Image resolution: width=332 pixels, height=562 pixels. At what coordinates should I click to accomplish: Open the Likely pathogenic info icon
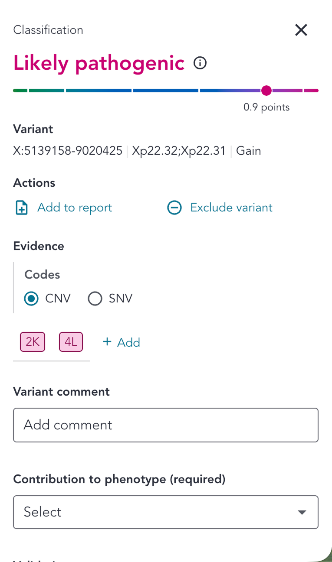coord(200,63)
